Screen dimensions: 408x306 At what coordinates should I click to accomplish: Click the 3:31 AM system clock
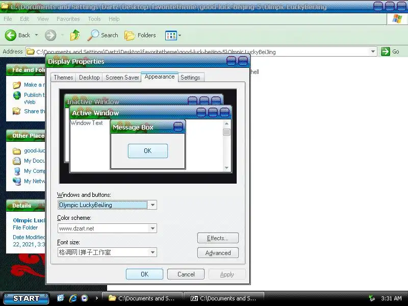pyautogui.click(x=391, y=298)
